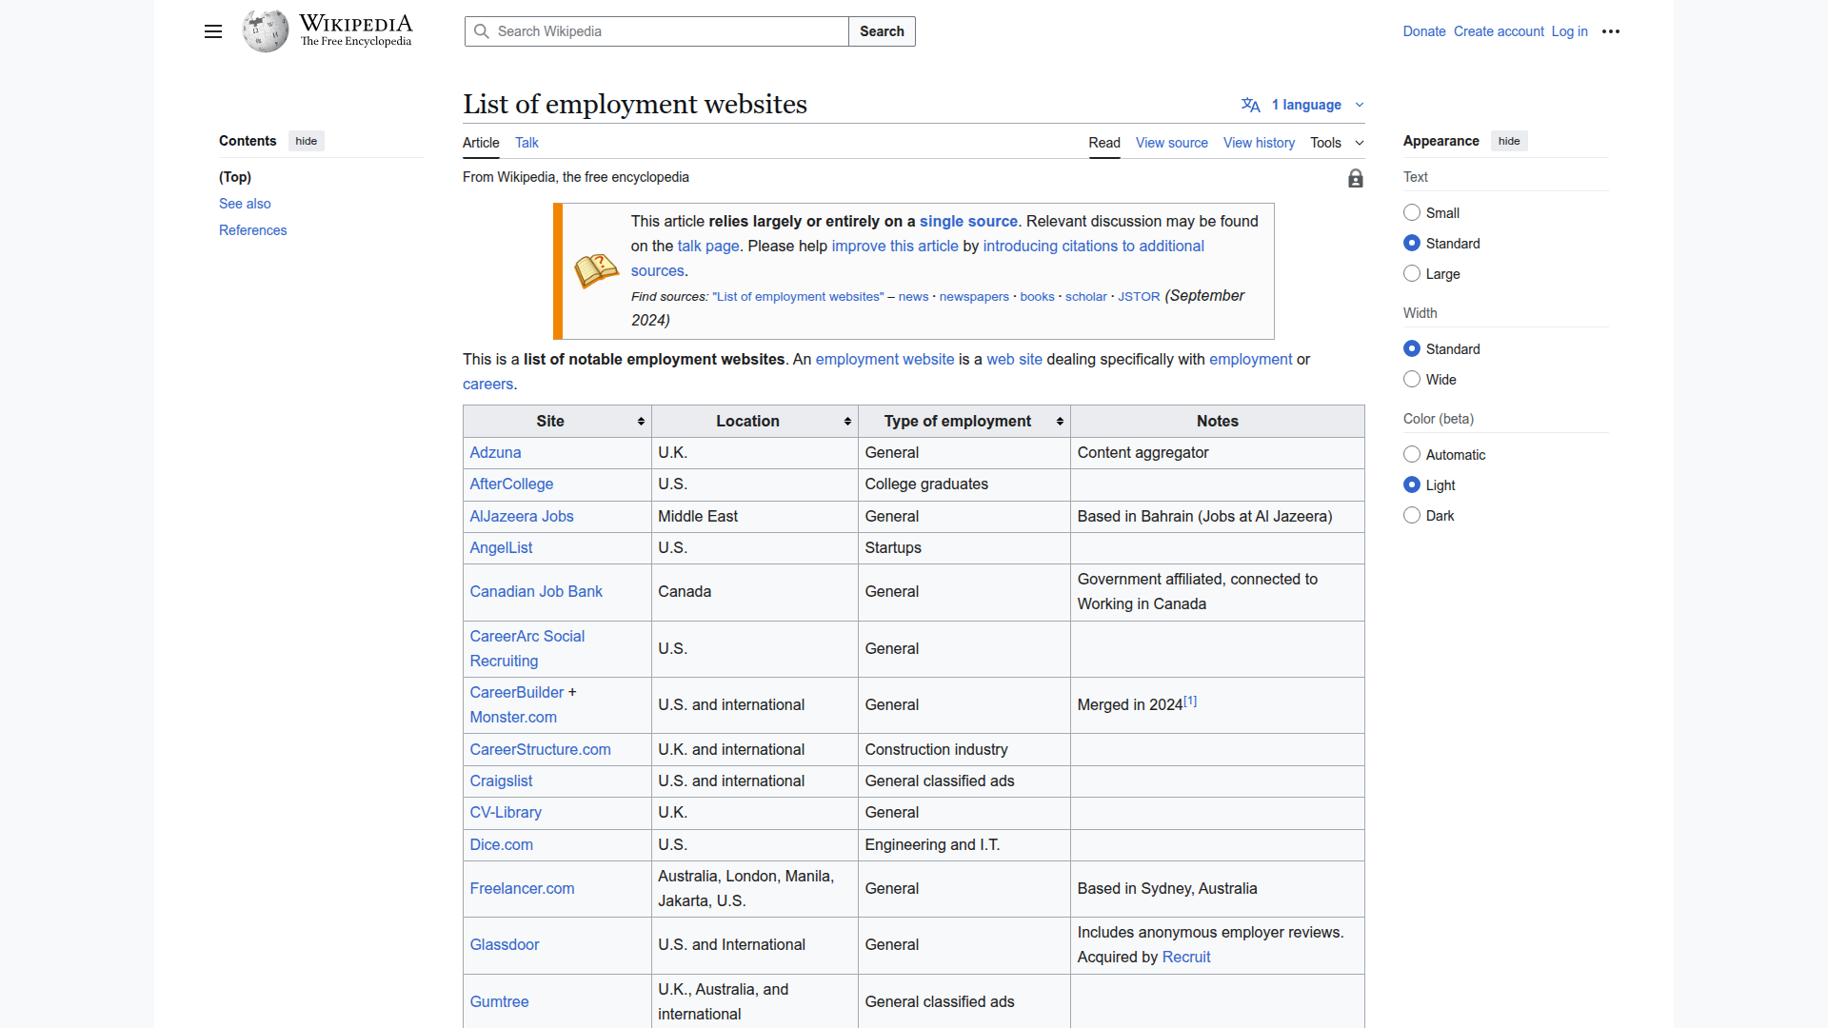Jump to References section
This screenshot has height=1028, width=1828.
tap(252, 230)
